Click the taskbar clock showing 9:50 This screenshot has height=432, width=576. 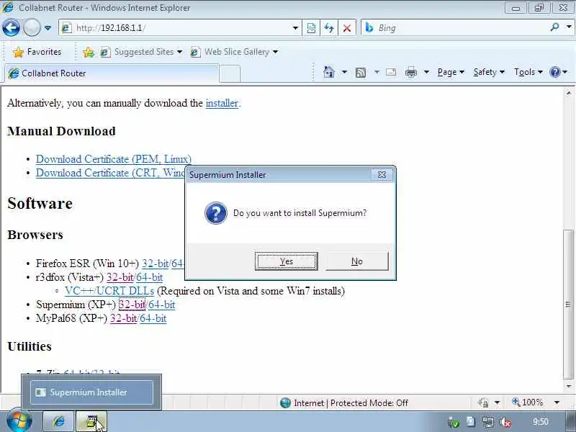point(541,422)
